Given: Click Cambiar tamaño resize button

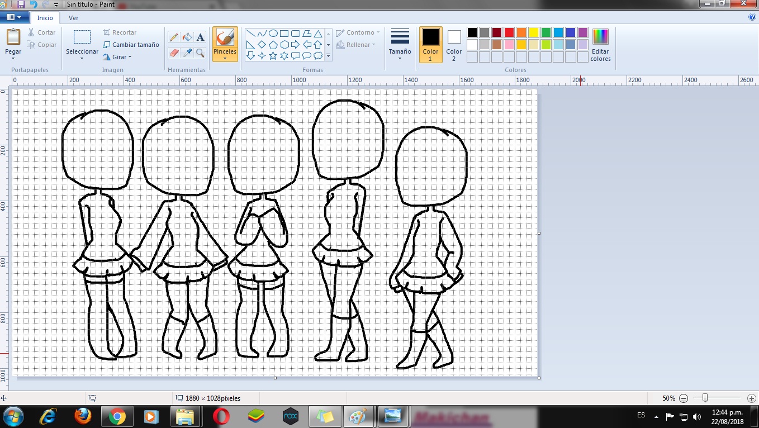Looking at the screenshot, I should tap(131, 45).
